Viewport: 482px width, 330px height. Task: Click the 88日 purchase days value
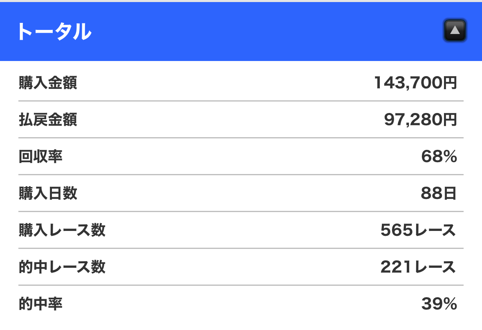[439, 194]
